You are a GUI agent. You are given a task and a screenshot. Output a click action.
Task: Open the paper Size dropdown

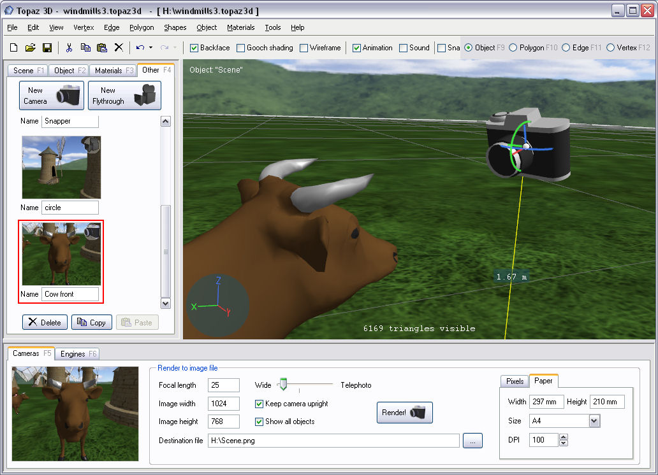click(x=594, y=421)
